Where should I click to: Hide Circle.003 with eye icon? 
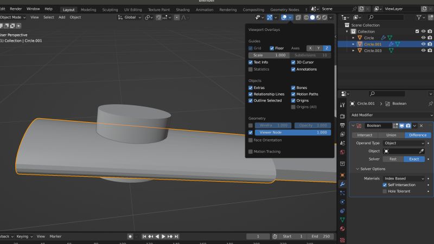(423, 50)
